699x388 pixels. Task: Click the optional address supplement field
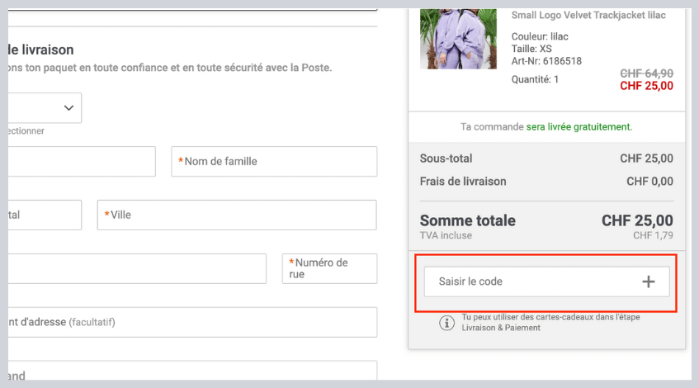point(192,322)
